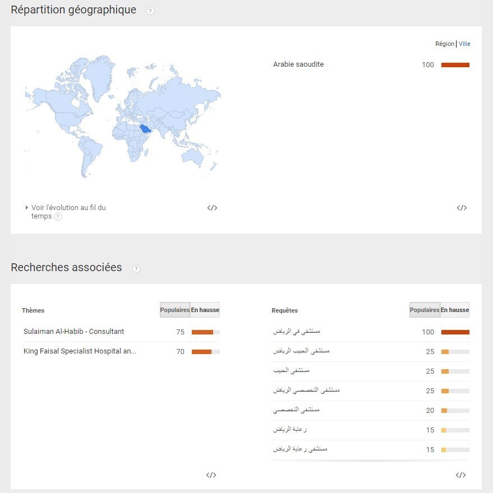Toggle Thèmes list to Populaires

click(175, 310)
